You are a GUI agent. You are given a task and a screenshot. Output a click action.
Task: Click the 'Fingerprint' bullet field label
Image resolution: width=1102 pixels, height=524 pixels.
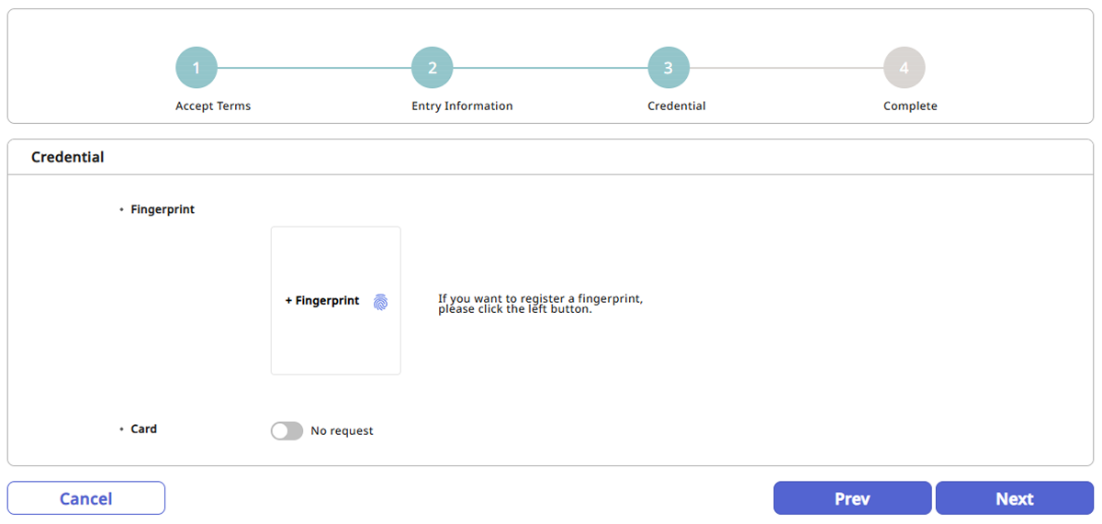pyautogui.click(x=163, y=209)
